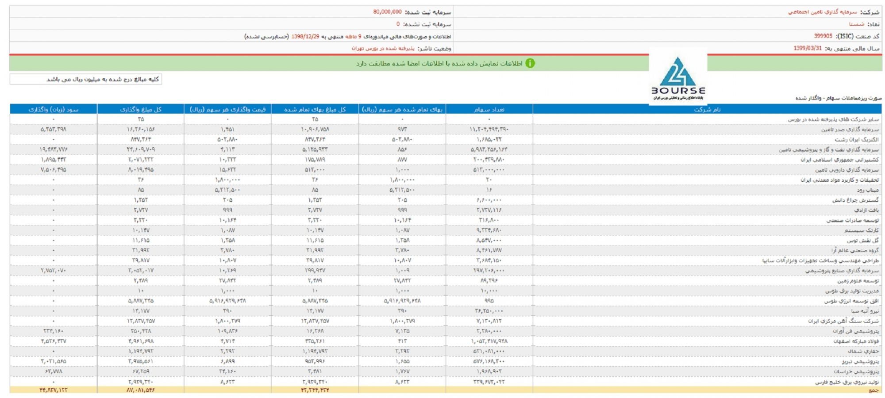Image resolution: width=885 pixels, height=398 pixels.
Task: Click the 'سود (زیان) واگذاری' column header
Action: 54,109
